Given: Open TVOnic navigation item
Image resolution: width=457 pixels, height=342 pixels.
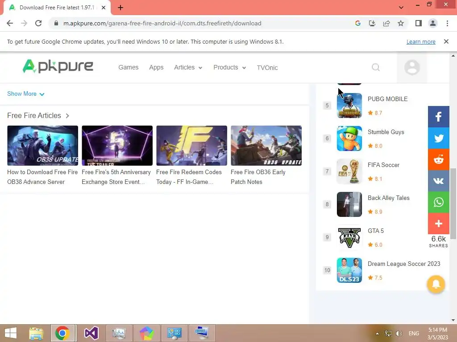Looking at the screenshot, I should point(267,68).
